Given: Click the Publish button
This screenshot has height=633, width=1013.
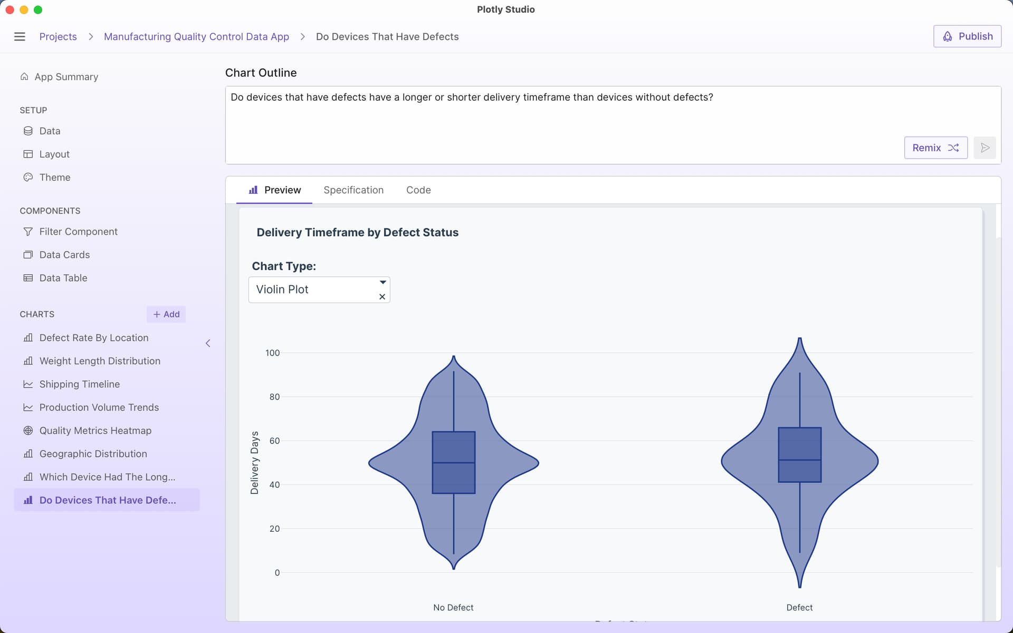Looking at the screenshot, I should tap(967, 36).
